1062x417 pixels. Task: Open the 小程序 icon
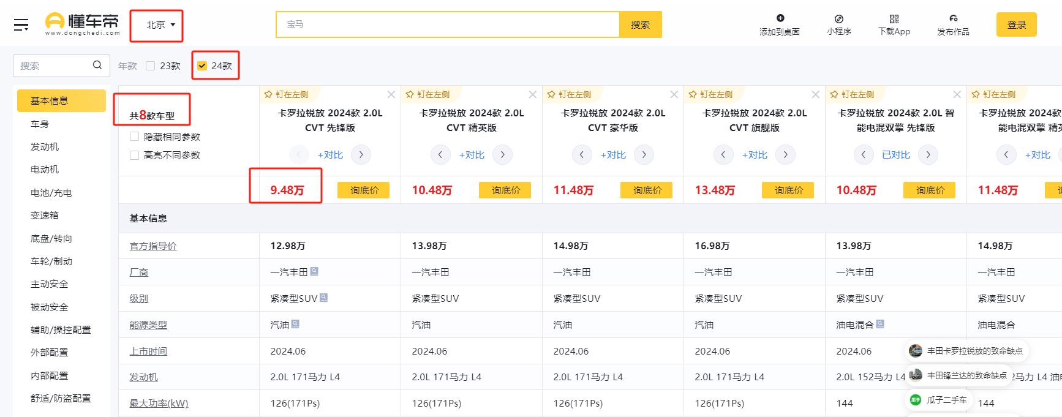click(839, 19)
